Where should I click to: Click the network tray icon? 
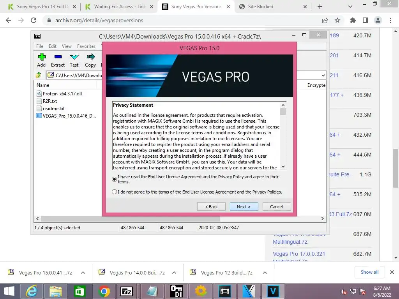tap(353, 292)
